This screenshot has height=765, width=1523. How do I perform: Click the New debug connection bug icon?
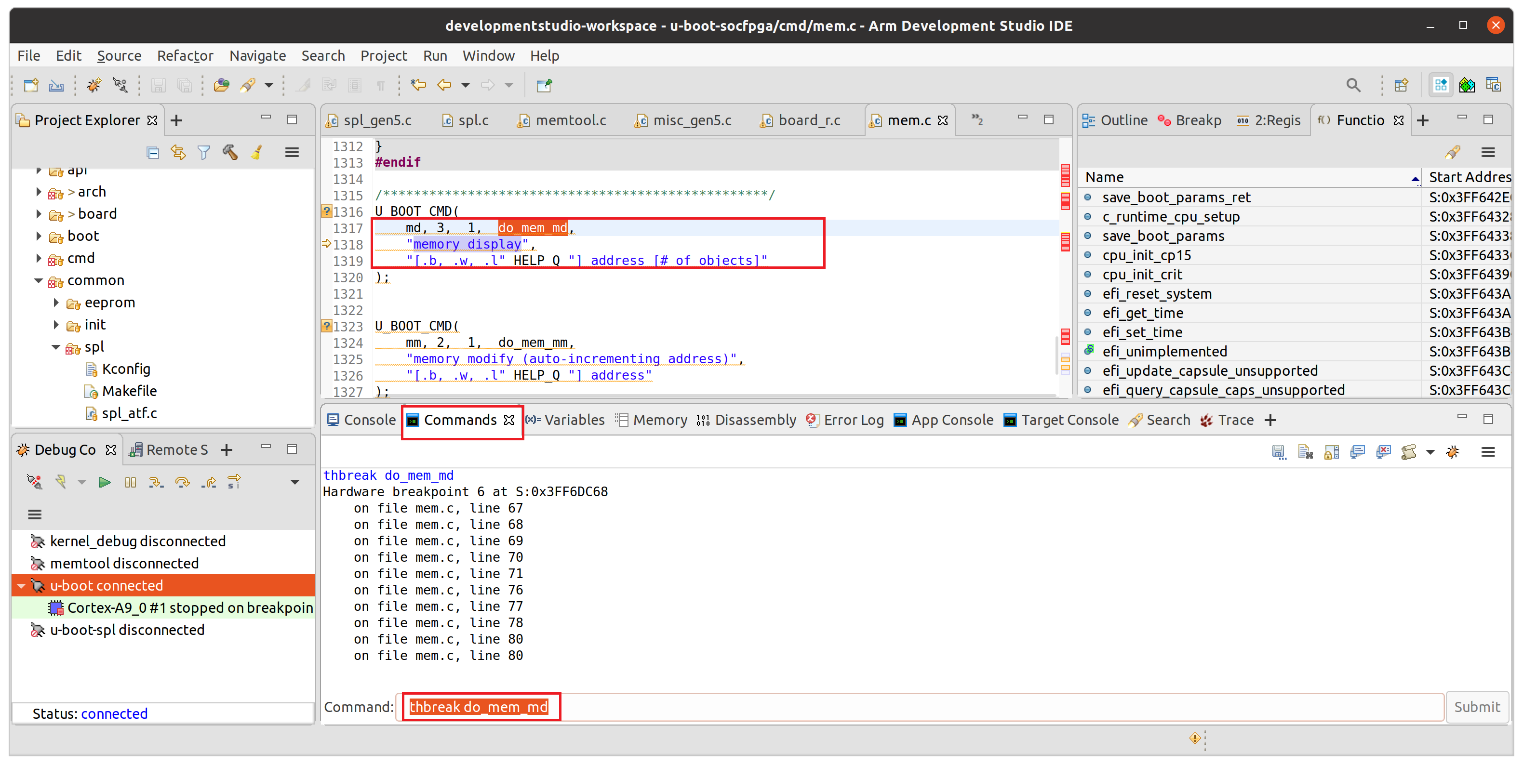tap(94, 85)
